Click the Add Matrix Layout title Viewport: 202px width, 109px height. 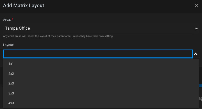click(24, 6)
